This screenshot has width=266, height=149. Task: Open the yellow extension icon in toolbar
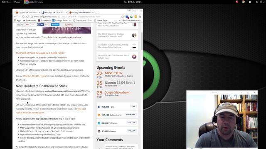pos(136,17)
